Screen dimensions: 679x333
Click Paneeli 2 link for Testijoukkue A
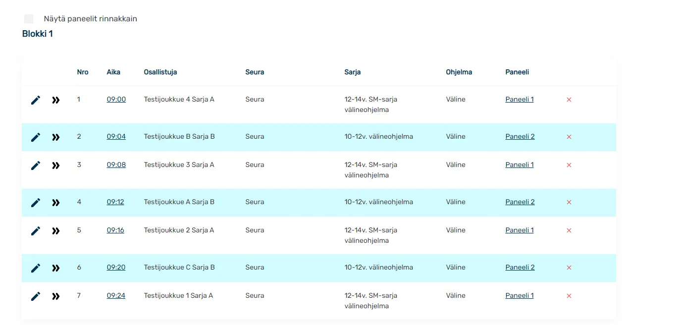pyautogui.click(x=520, y=202)
